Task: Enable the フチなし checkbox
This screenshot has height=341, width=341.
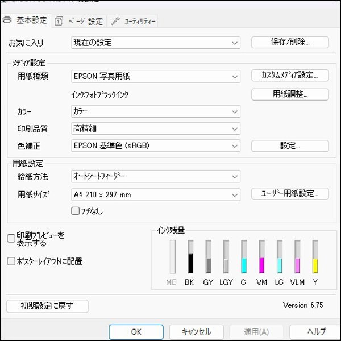Action: tap(75, 211)
